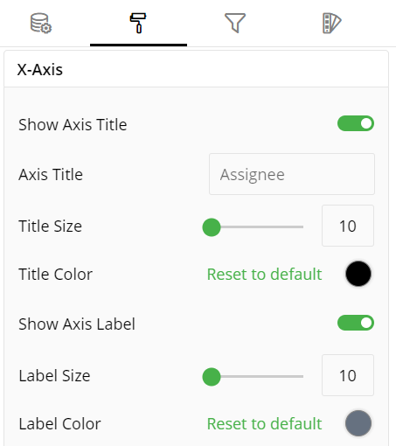This screenshot has height=446, width=396.
Task: Open the color palette theme tab
Action: (332, 23)
